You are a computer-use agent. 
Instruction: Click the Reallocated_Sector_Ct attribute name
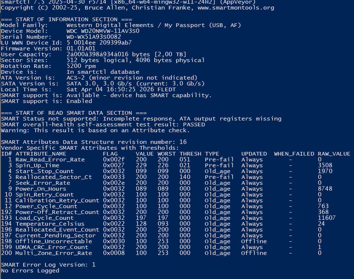pos(53,177)
